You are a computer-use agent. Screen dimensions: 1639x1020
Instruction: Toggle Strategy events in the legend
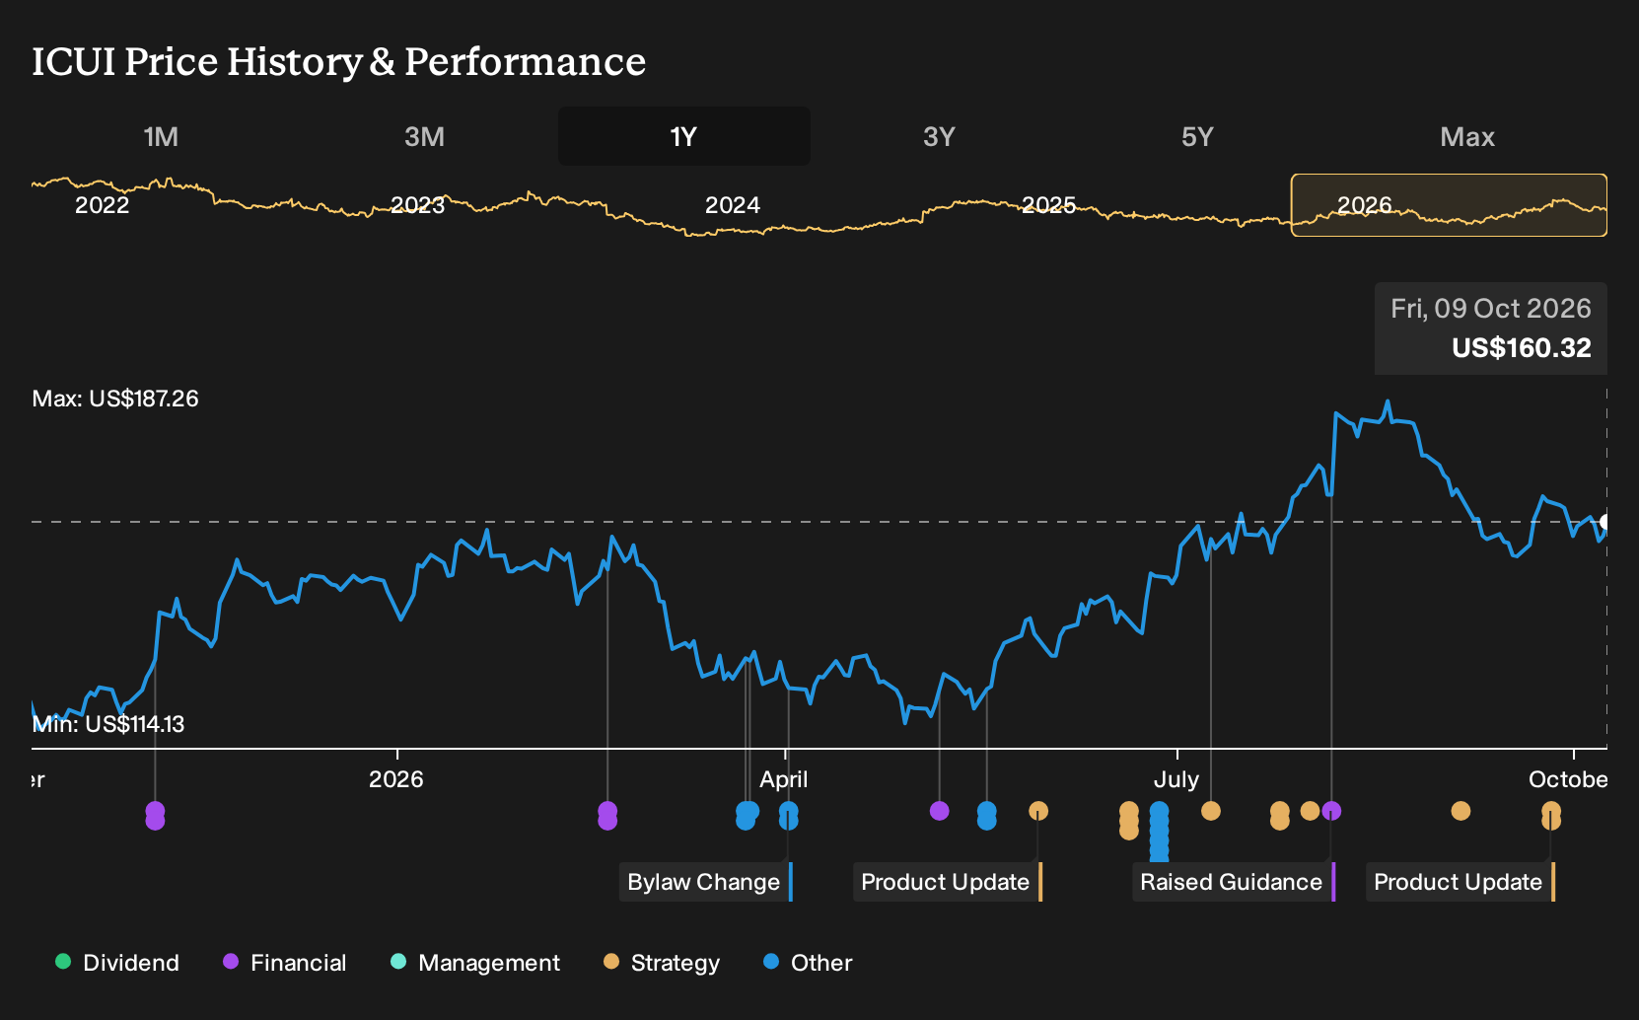662,963
